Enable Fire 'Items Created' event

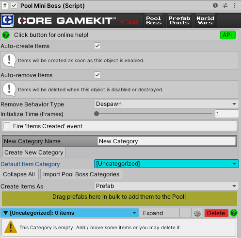point(7,126)
